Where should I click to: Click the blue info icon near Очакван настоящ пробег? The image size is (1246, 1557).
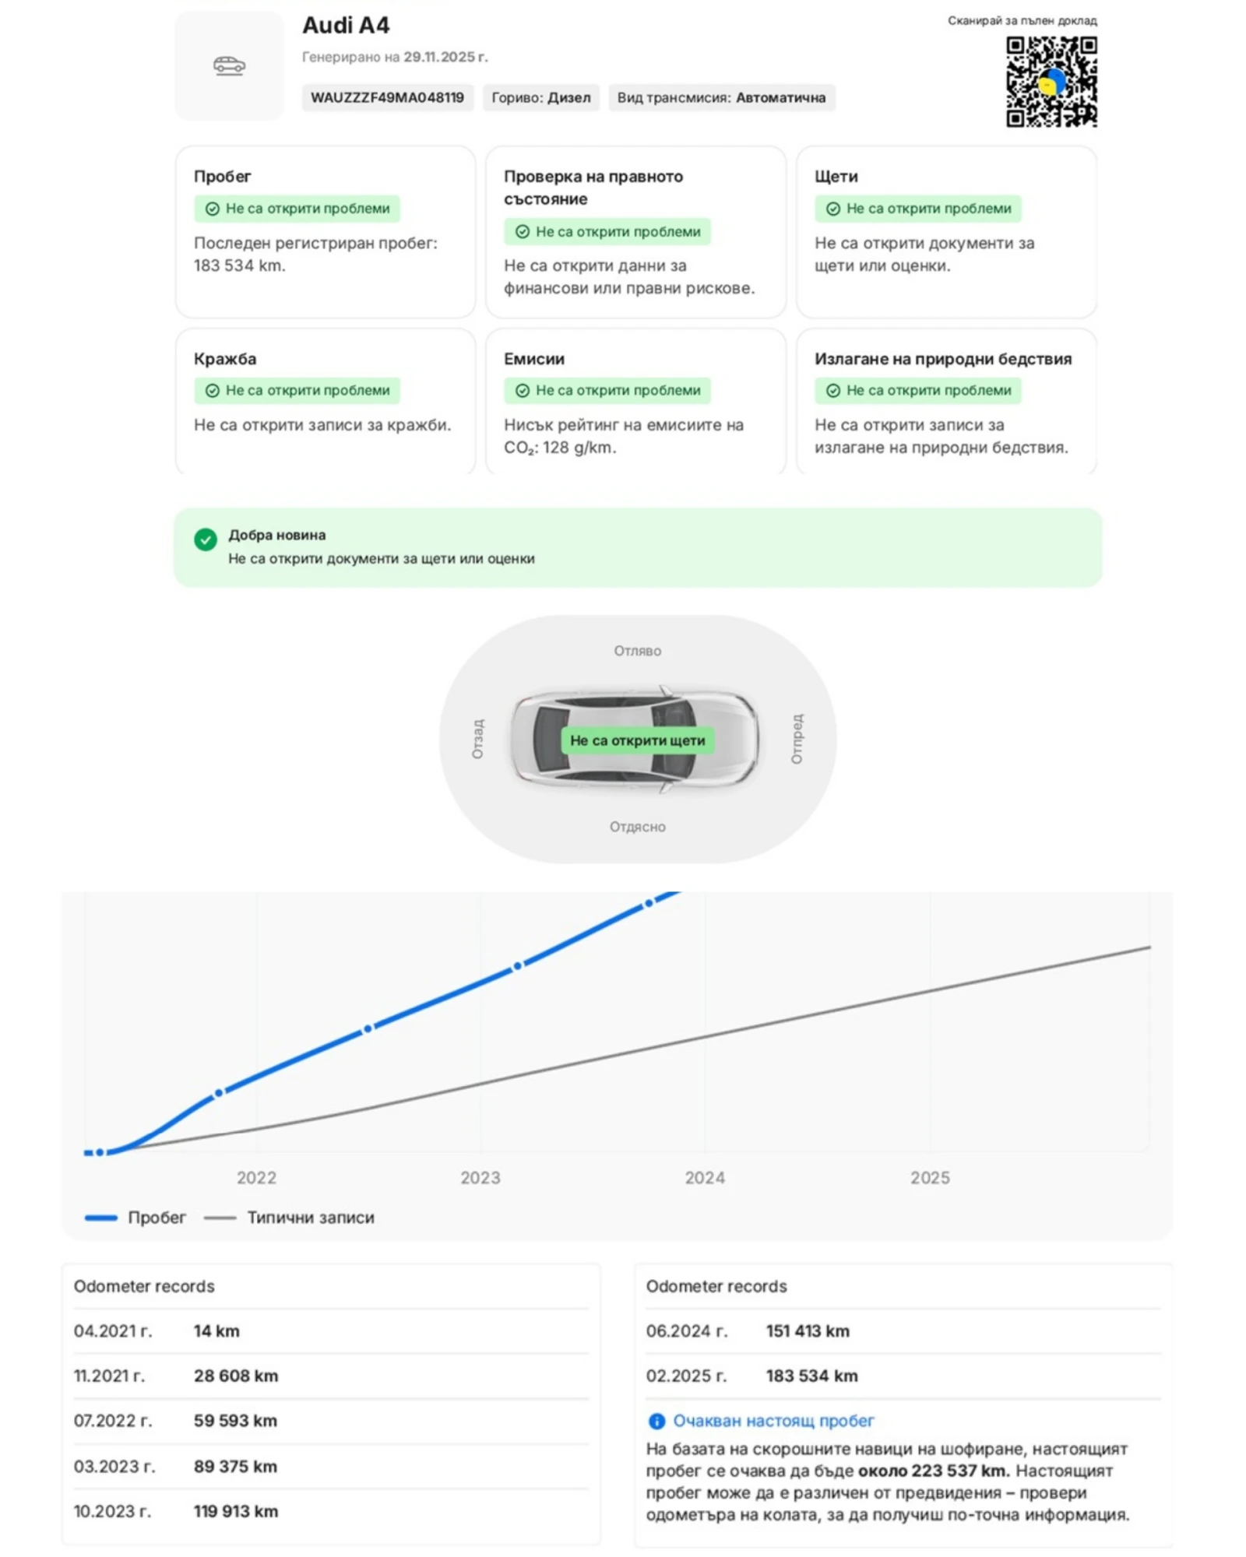(x=656, y=1422)
